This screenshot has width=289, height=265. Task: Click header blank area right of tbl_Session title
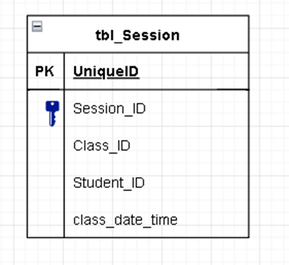coord(214,34)
